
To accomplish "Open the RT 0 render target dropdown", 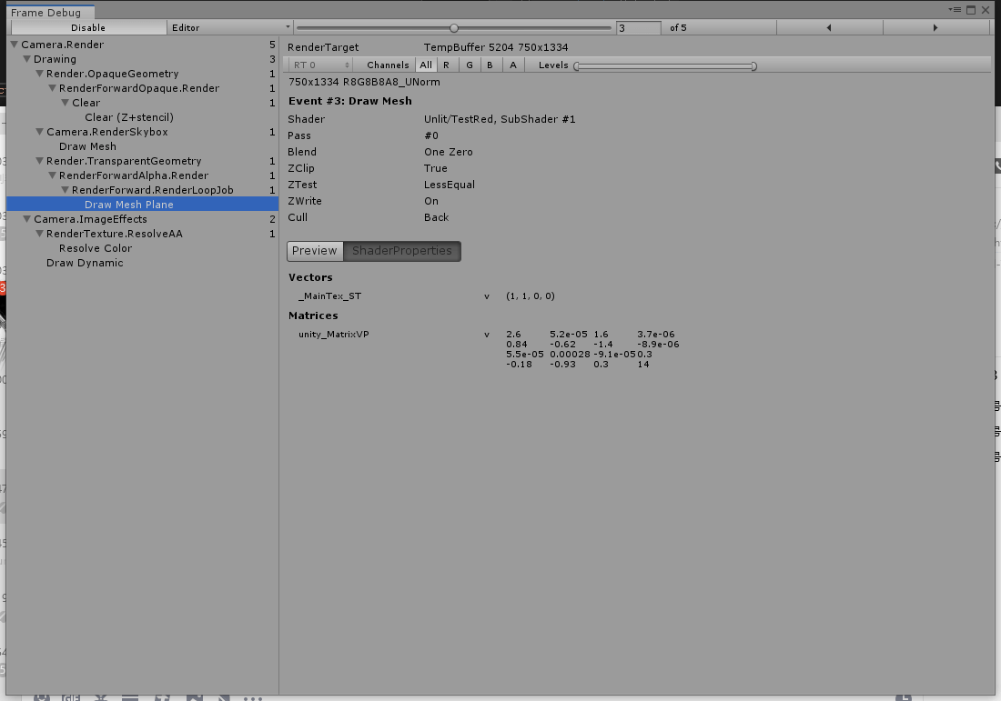I will (x=321, y=65).
